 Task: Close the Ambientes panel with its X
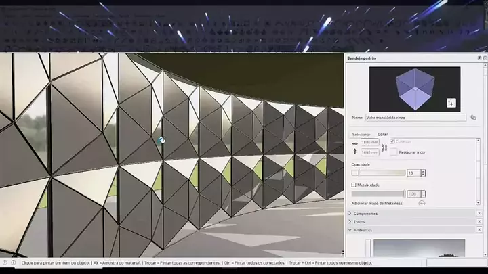(x=479, y=230)
